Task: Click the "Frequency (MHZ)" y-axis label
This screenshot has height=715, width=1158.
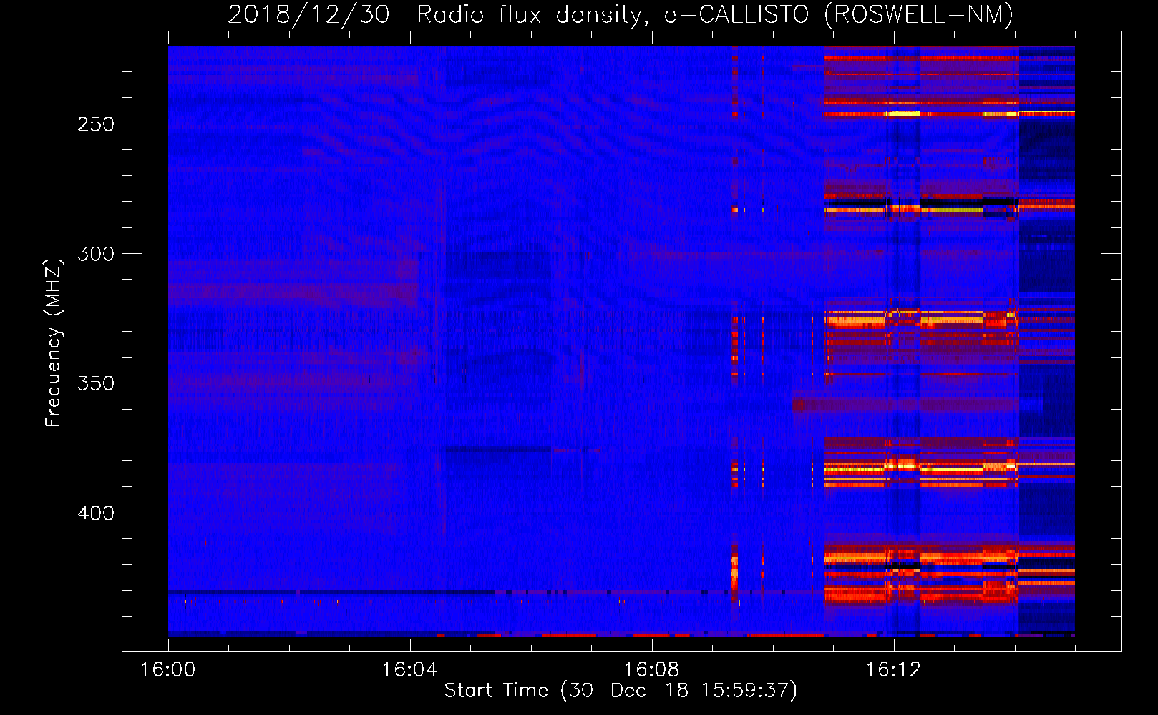Action: 54,342
